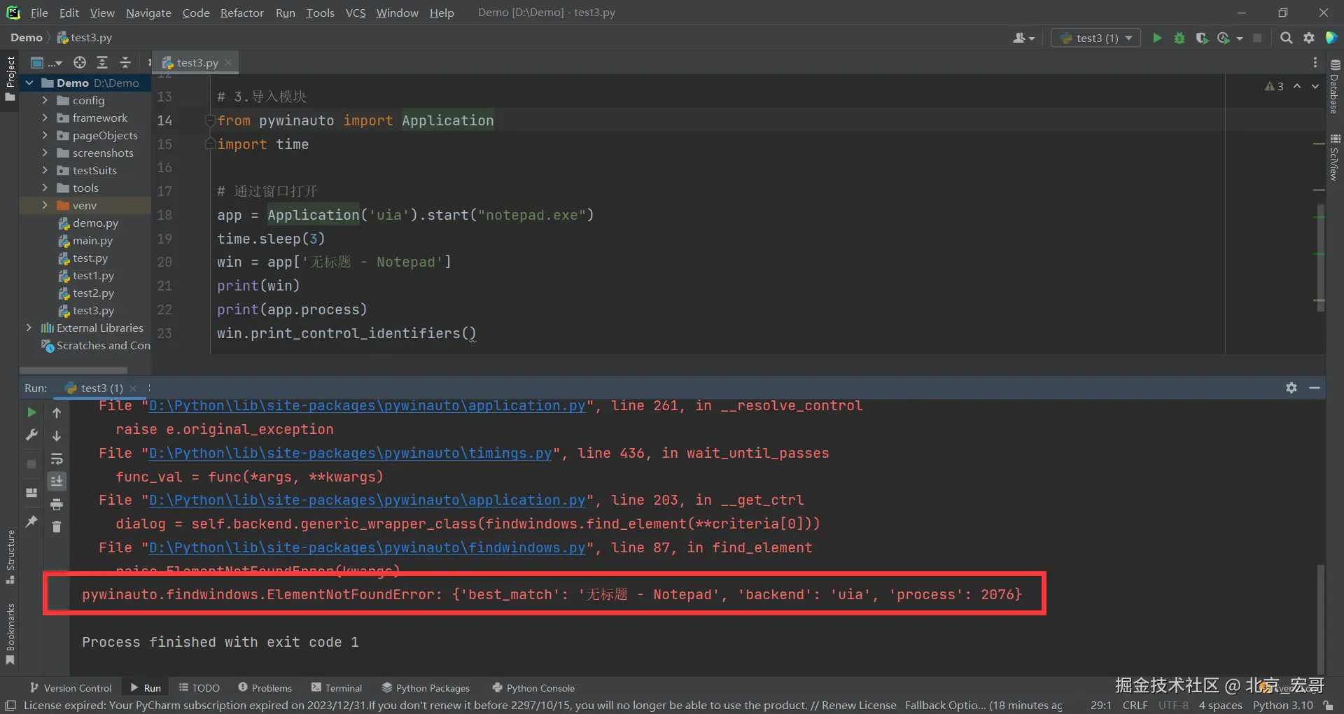Image resolution: width=1344 pixels, height=714 pixels.
Task: Expand the framework folder
Action: click(x=45, y=118)
